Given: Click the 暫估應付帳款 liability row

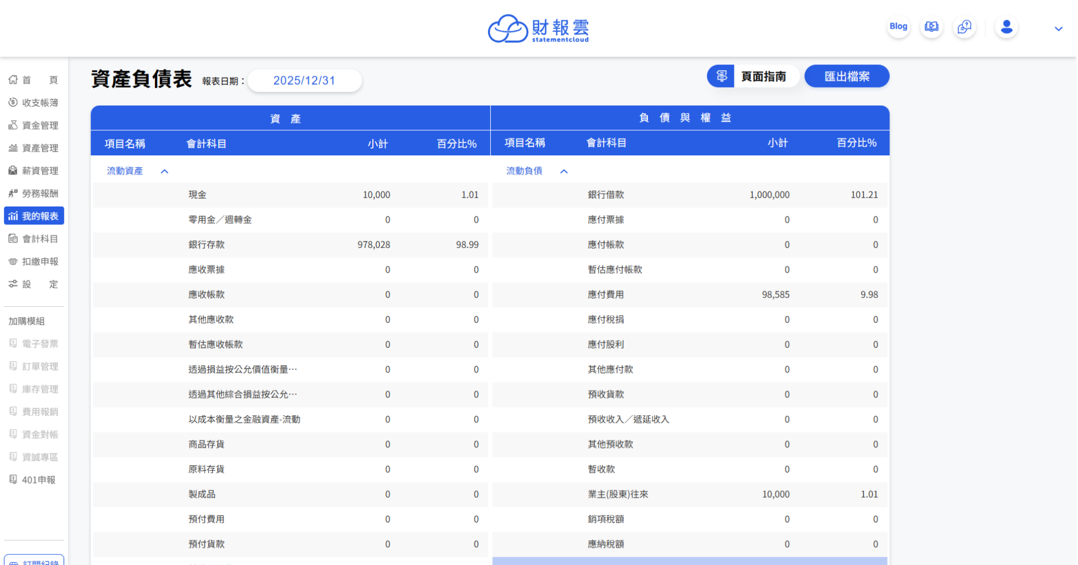Looking at the screenshot, I should [690, 270].
